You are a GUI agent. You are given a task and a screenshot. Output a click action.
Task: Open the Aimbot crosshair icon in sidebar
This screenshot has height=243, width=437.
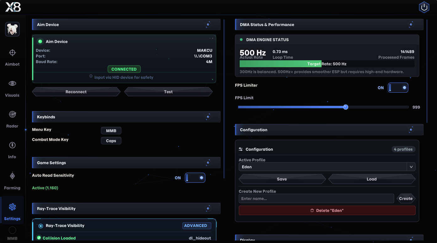pyautogui.click(x=12, y=53)
